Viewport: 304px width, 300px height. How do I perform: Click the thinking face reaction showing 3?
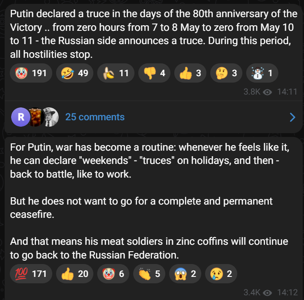coord(227,73)
